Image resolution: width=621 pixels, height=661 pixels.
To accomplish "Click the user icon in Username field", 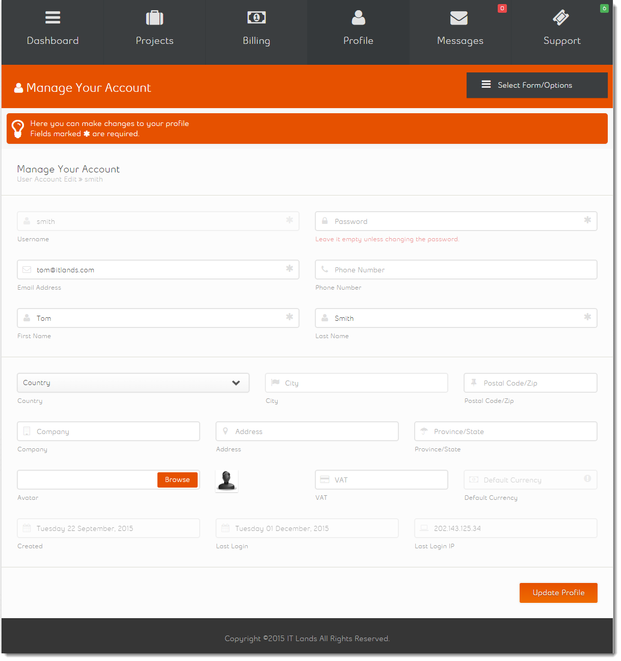I will (27, 221).
